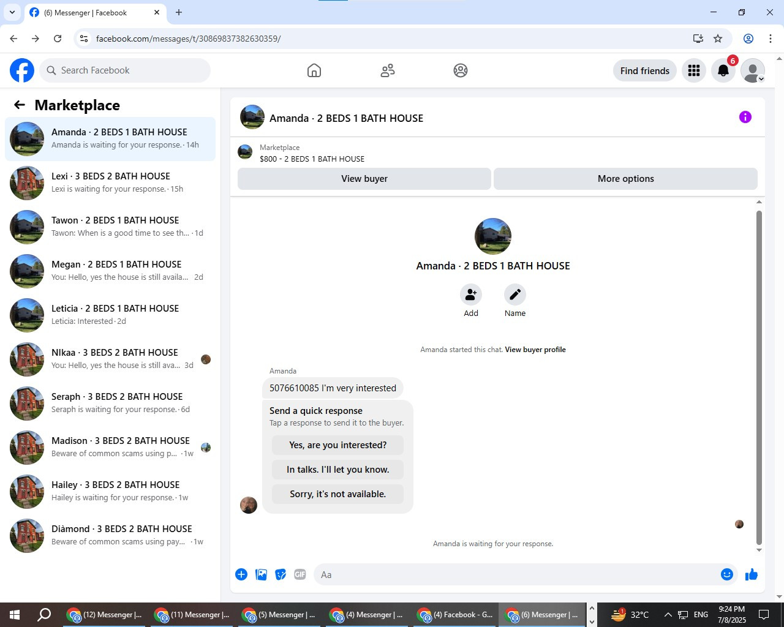Send quick reply "In talks. I'll let you know."

click(x=337, y=470)
